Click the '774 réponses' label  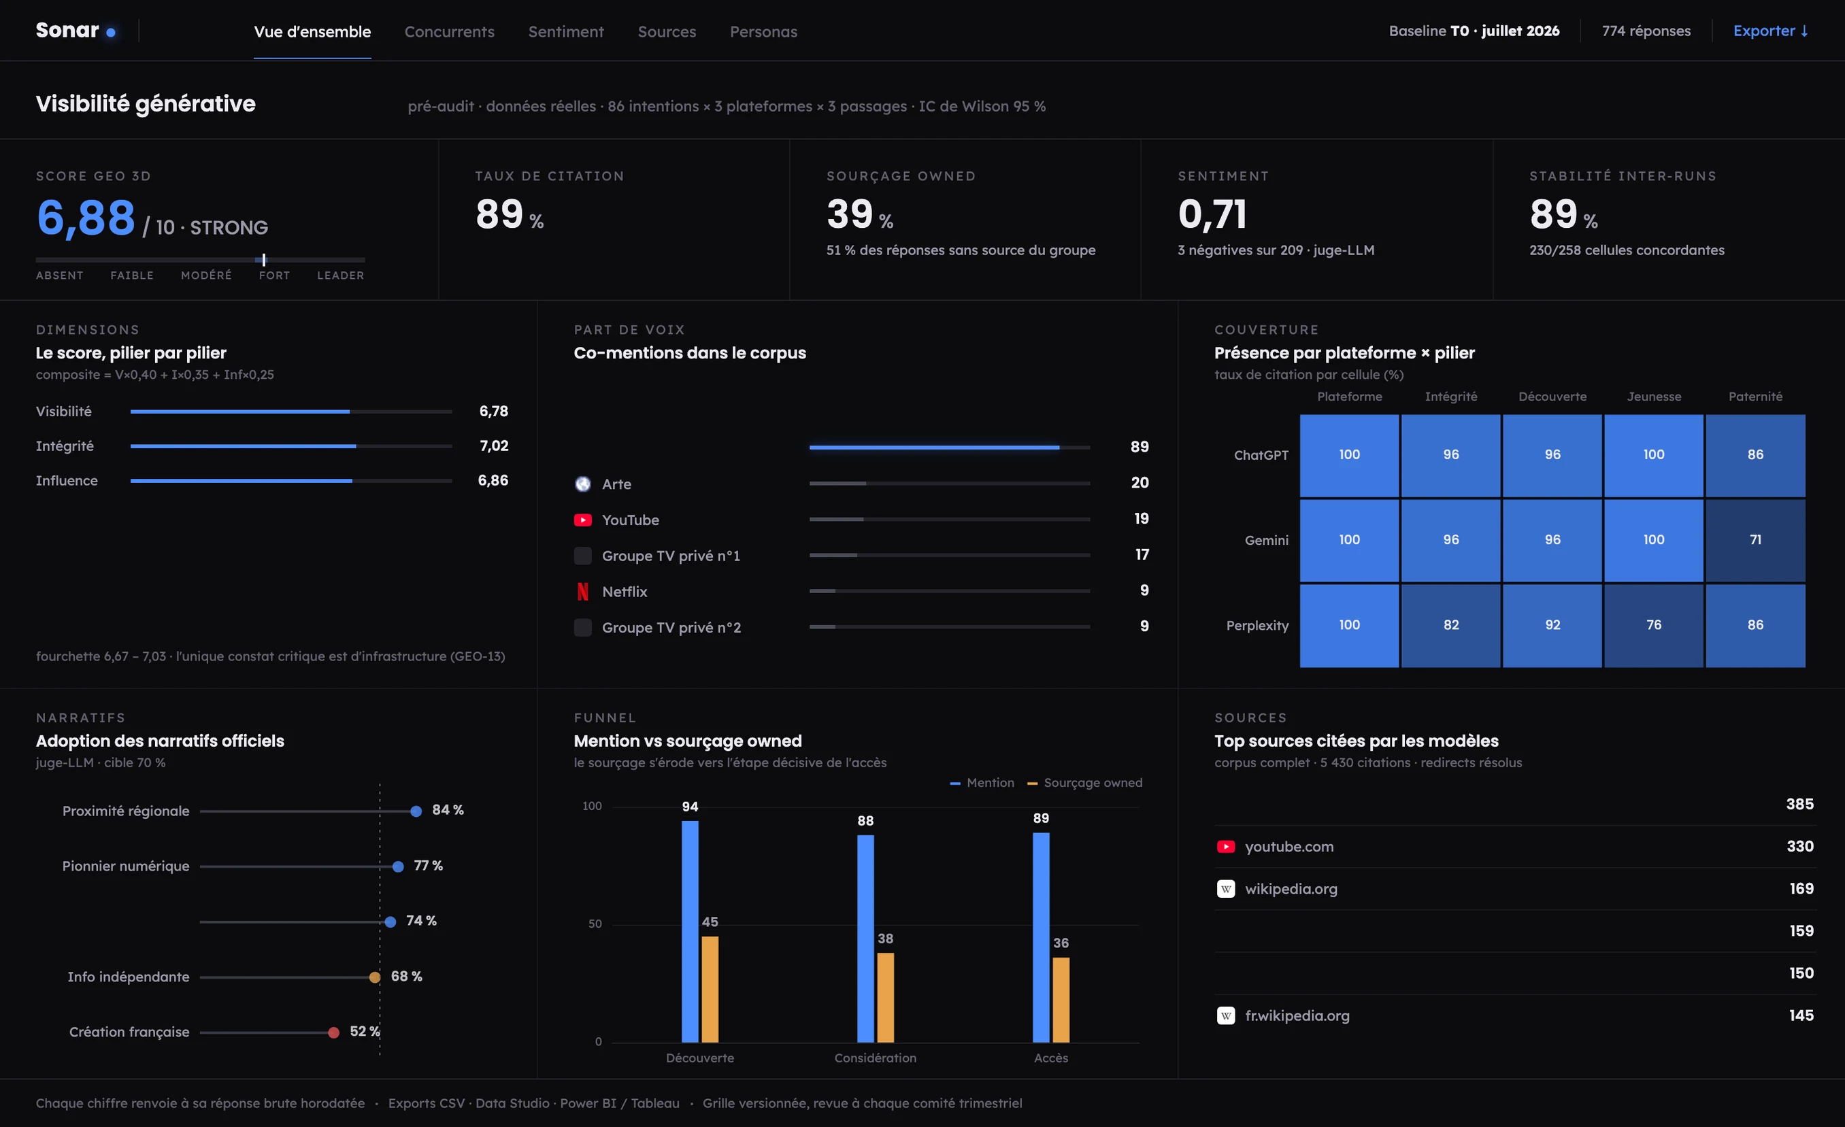point(1646,31)
